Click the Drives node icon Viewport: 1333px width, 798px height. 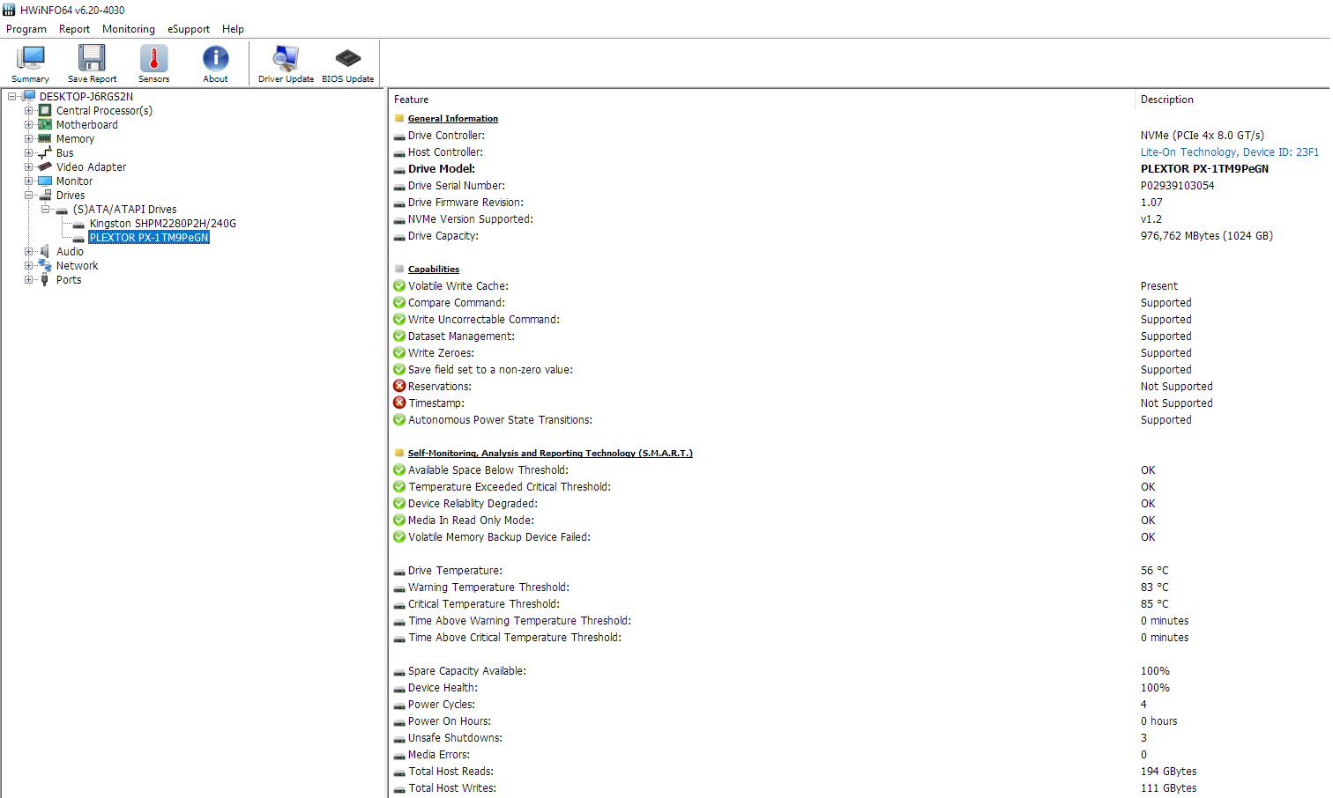point(45,196)
